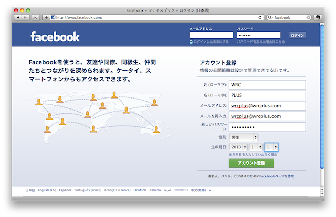Click the scrollbar down arrow

click(322, 194)
